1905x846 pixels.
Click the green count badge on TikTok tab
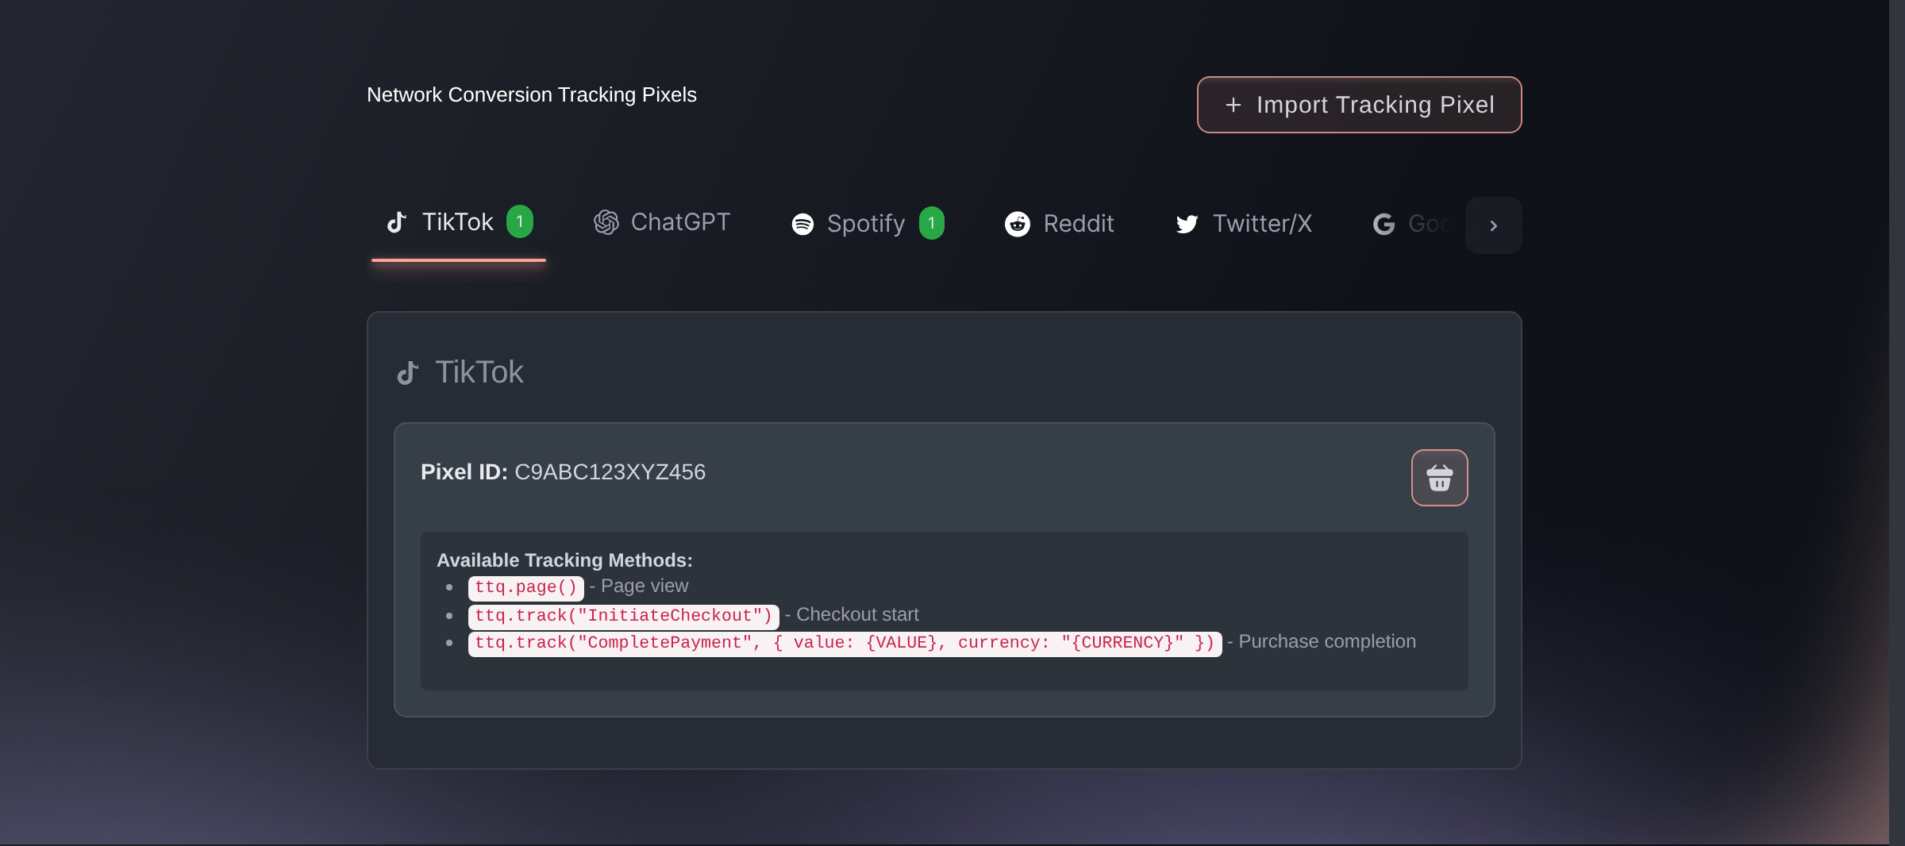click(520, 221)
